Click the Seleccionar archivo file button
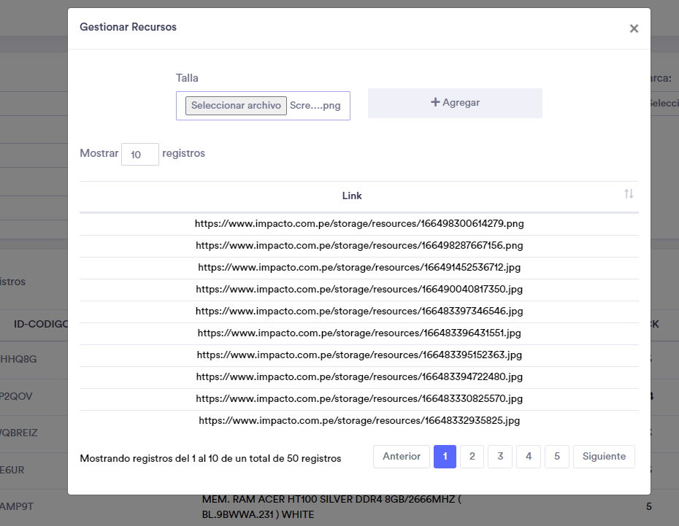 (x=236, y=106)
